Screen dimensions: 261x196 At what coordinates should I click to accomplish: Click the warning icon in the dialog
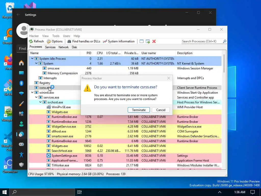[87, 88]
